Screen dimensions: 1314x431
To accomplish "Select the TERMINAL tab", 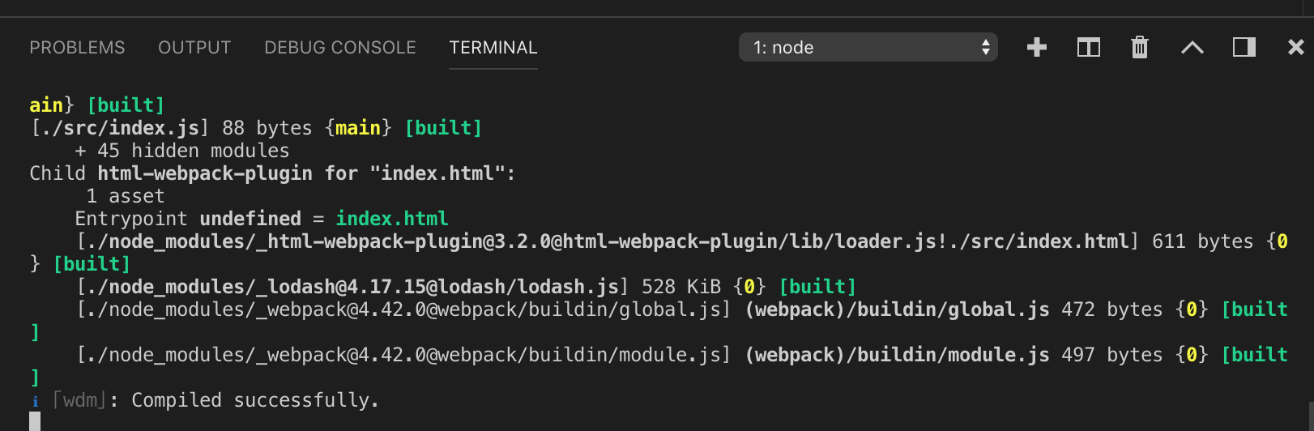I will [493, 48].
